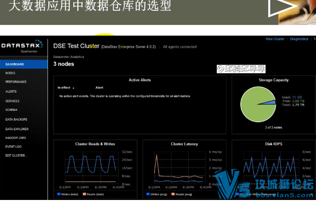
Task: Open Data Backups section
Action: click(x=16, y=120)
